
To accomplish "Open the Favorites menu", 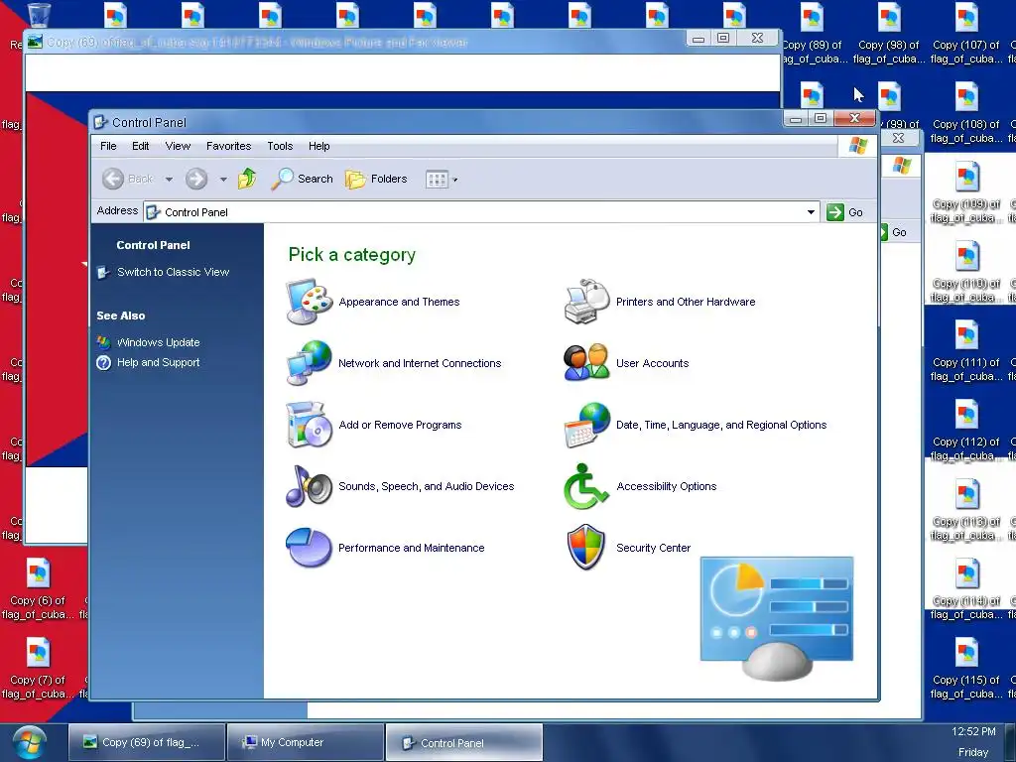I will tap(229, 146).
